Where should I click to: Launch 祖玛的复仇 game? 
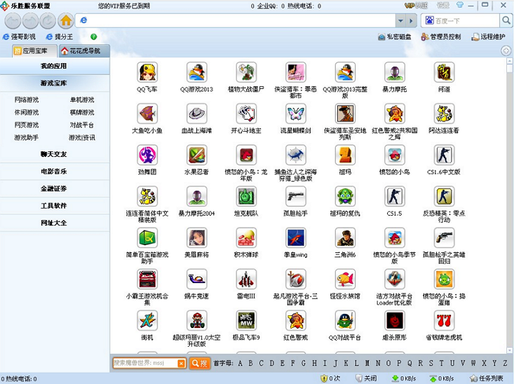coord(345,196)
